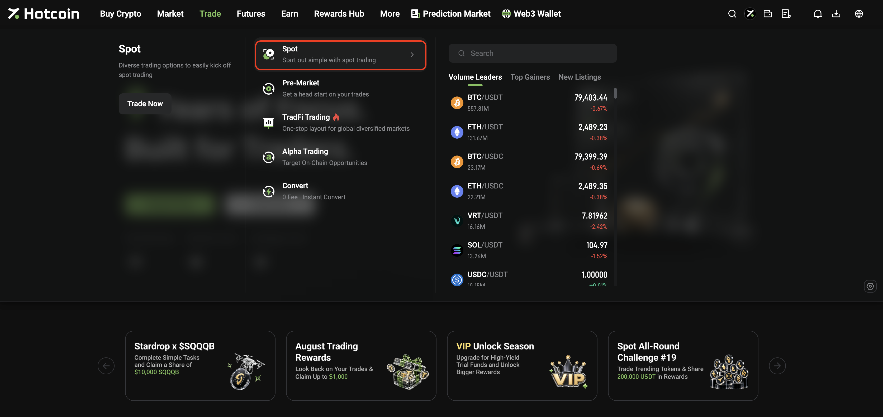The height and width of the screenshot is (417, 883).
Task: Click the Trade Now button
Action: coord(145,104)
